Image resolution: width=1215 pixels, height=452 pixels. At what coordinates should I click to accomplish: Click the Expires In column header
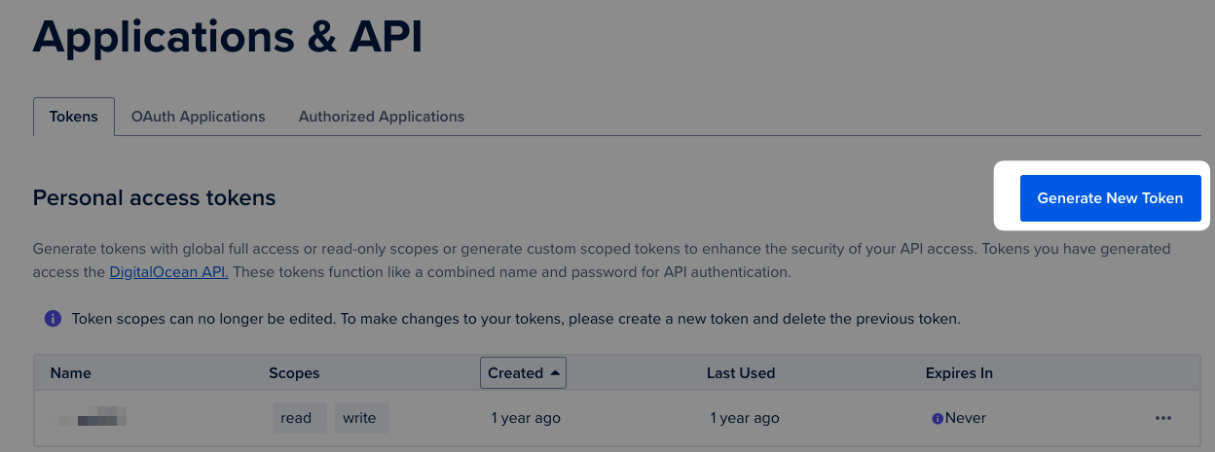[x=959, y=373]
